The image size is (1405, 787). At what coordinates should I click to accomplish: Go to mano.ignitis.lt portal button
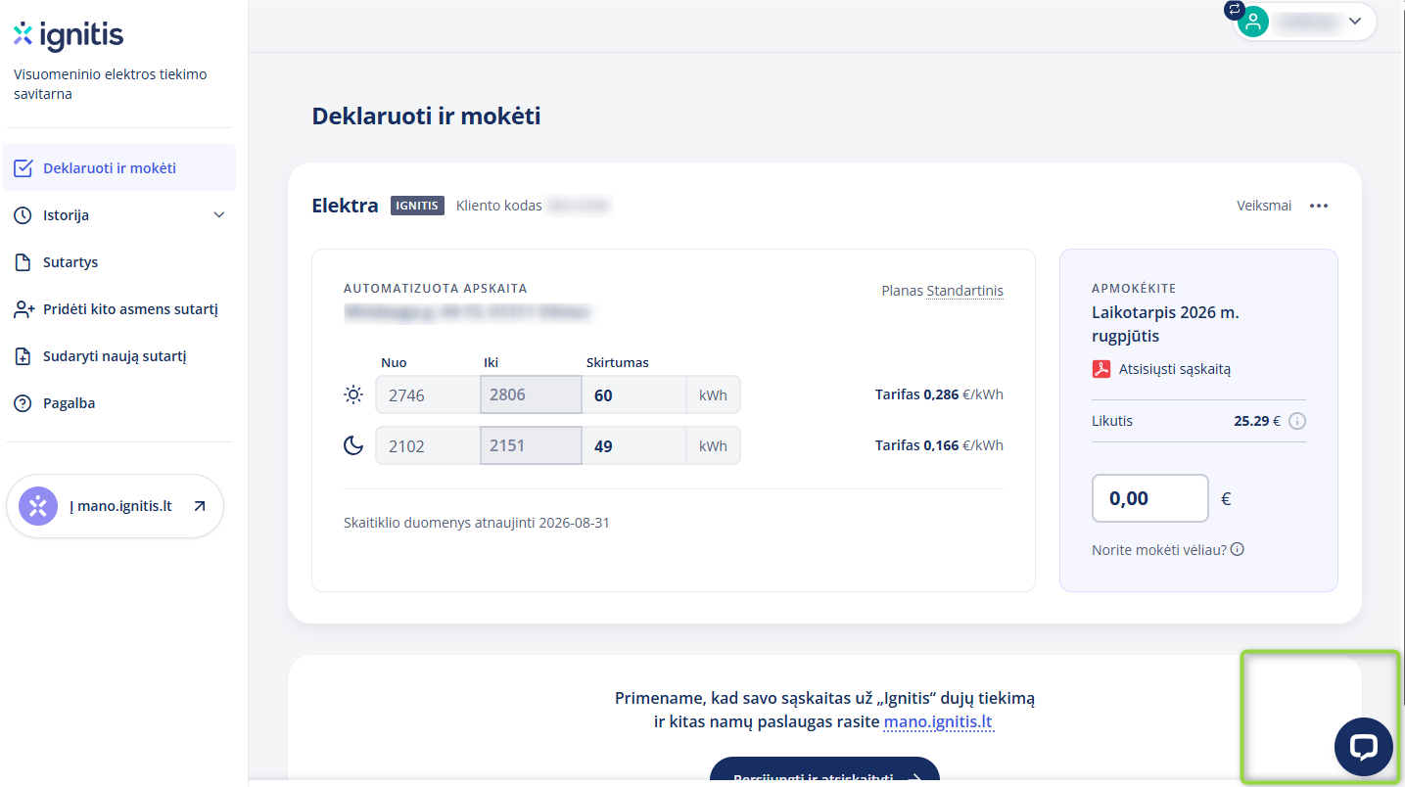(116, 506)
